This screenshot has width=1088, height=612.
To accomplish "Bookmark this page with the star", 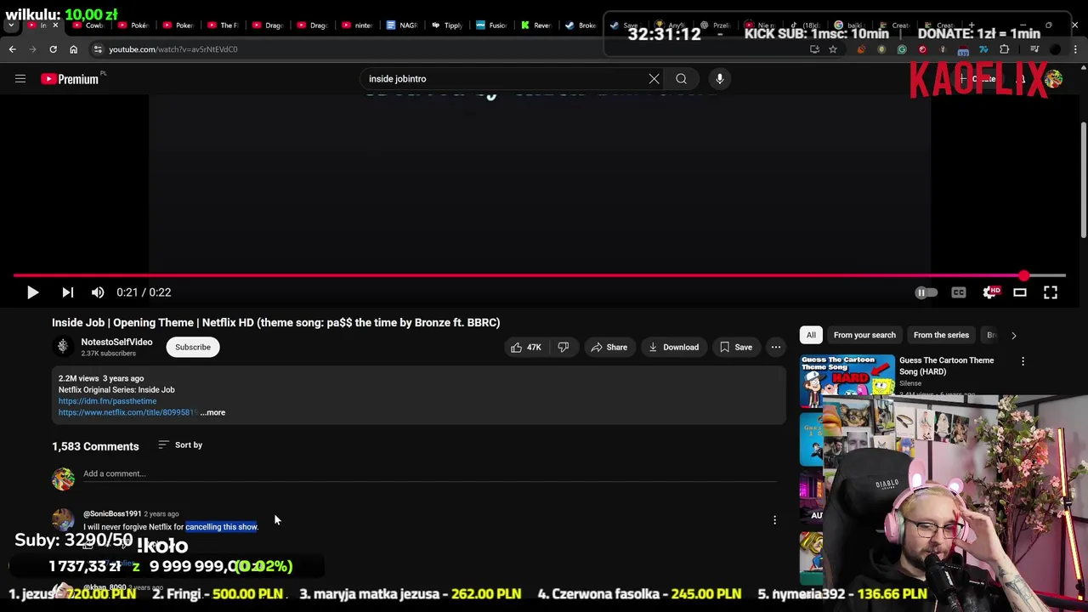I will [832, 49].
